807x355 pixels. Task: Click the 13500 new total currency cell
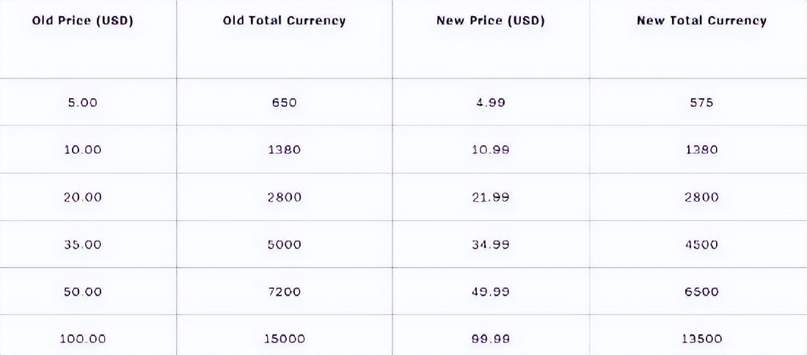(701, 339)
